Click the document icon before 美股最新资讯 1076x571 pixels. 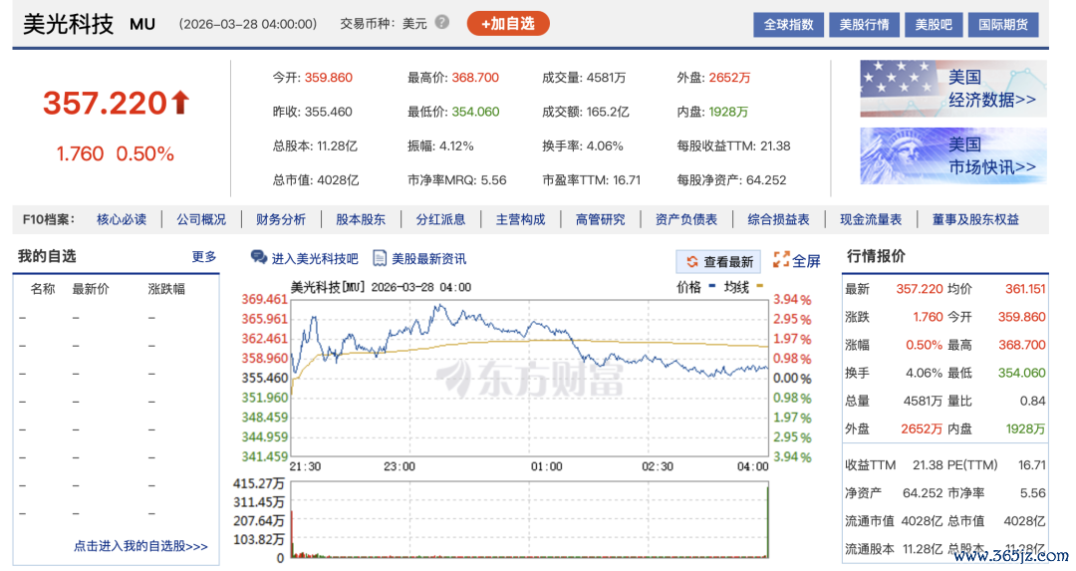pyautogui.click(x=380, y=258)
